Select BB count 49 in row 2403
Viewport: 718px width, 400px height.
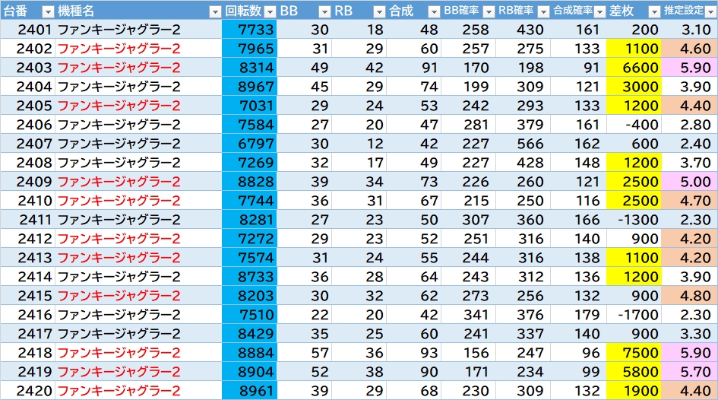click(304, 68)
